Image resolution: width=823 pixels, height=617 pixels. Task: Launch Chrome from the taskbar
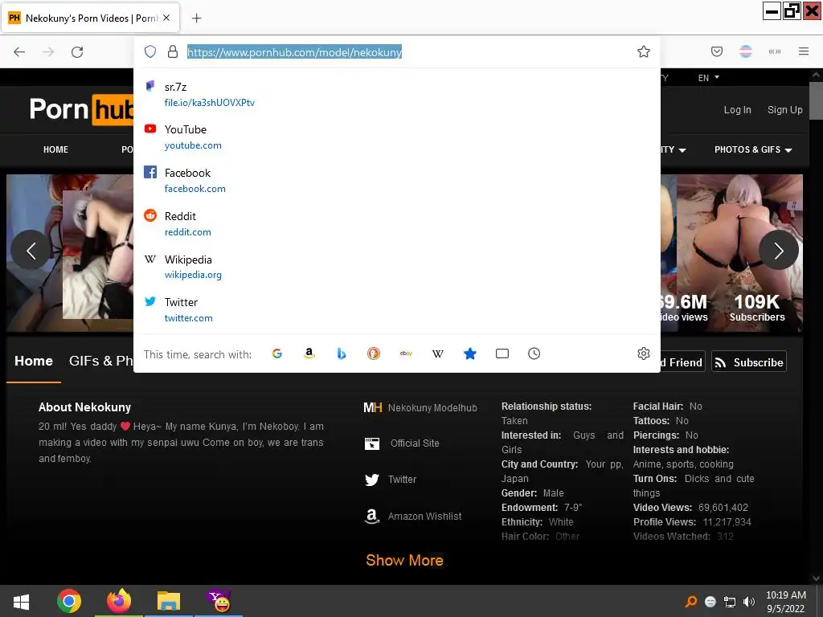(x=69, y=601)
